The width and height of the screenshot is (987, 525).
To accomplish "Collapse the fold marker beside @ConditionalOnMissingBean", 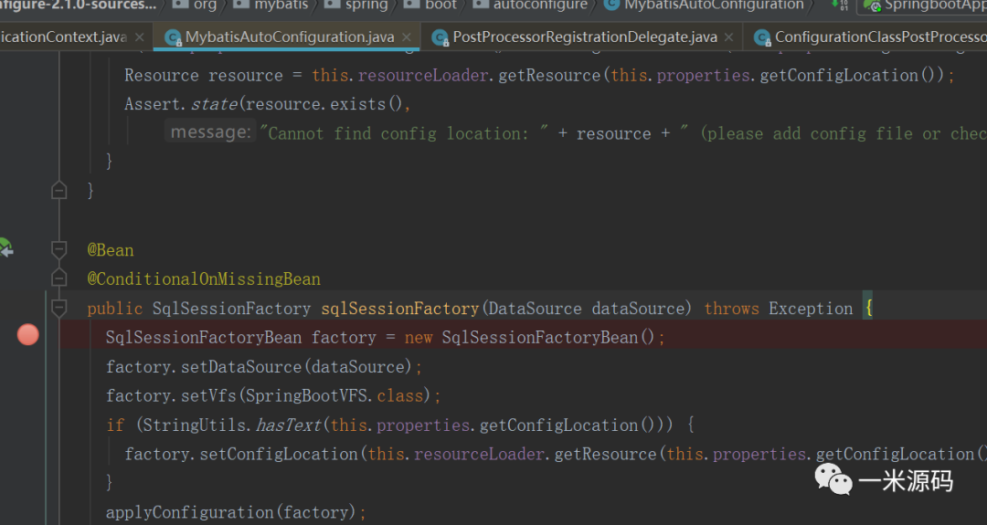I will 59,278.
